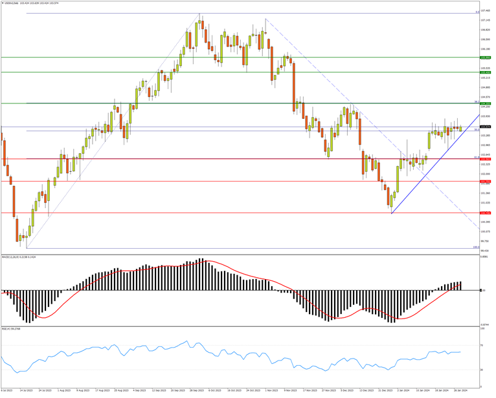Click the MACD(12,26,9) indicator label

13,257
